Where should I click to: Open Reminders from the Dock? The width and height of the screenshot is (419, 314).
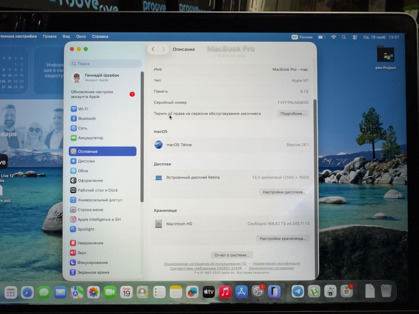[x=159, y=292]
